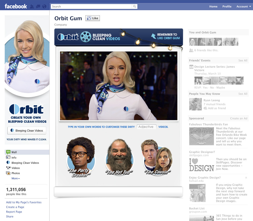Close the Enjoy Graphic Design ad
Viewport: 253px width, 221px height.
[x=246, y=177]
